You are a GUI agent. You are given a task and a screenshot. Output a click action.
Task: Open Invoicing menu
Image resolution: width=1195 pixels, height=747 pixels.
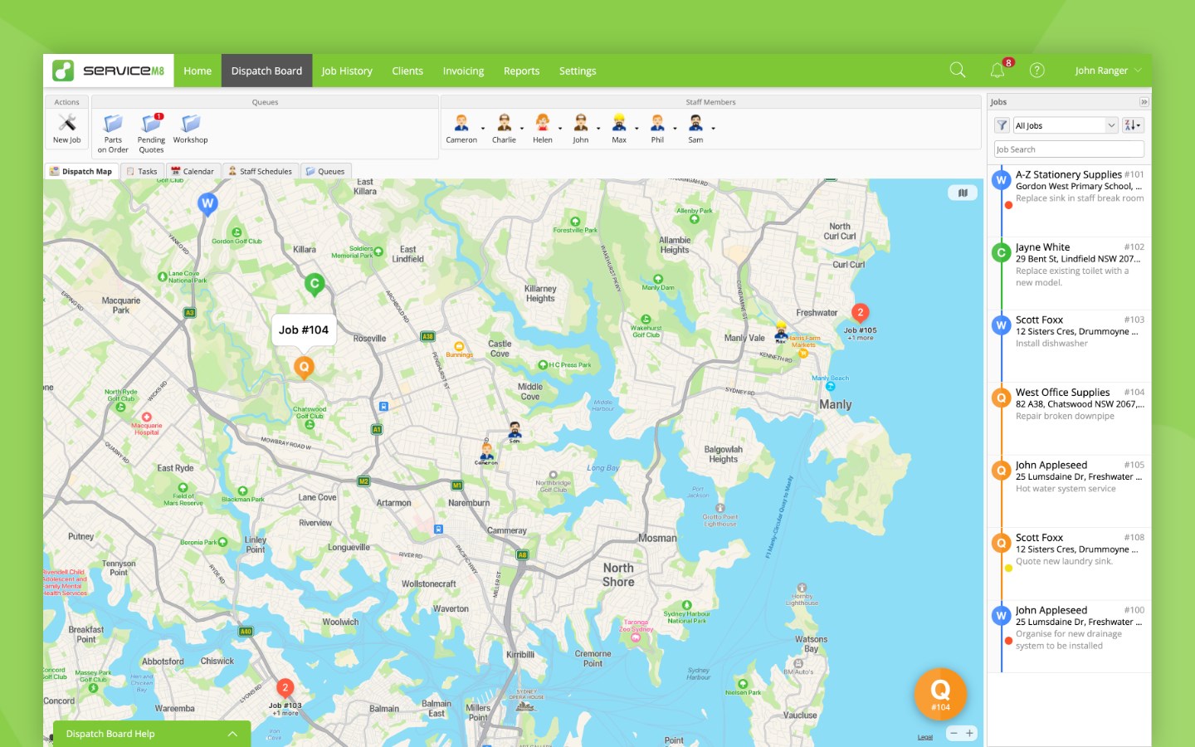[x=463, y=71]
